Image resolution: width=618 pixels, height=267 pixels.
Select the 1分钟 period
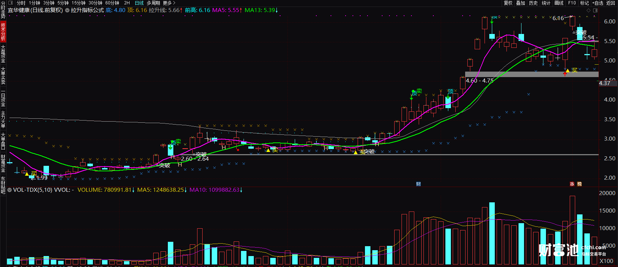pyautogui.click(x=34, y=3)
